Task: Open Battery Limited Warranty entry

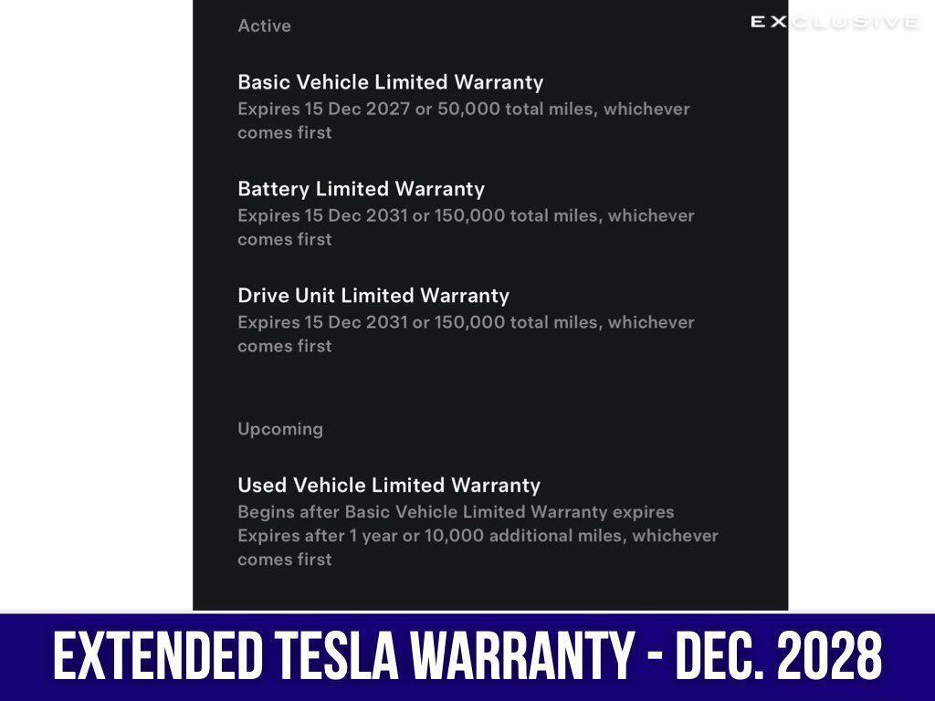Action: (x=362, y=189)
